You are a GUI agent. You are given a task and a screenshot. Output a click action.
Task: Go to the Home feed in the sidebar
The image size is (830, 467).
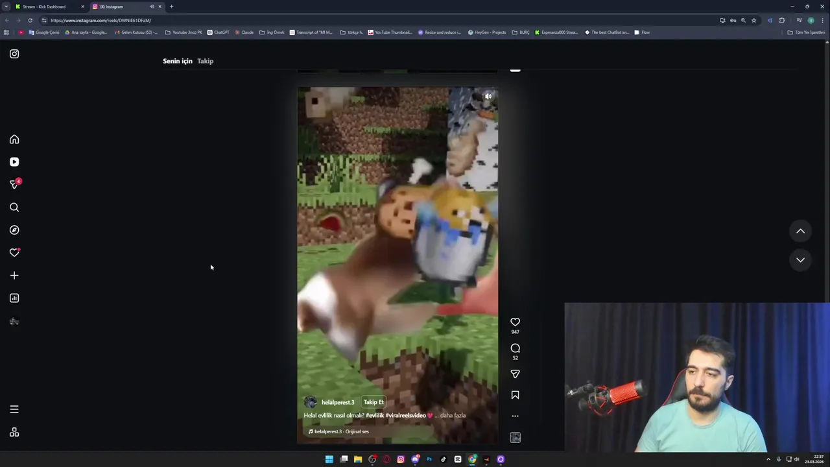14,139
